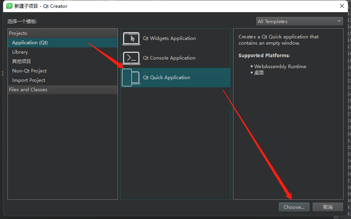Choose the Qt Quick Application label
This screenshot has width=351, height=219.
tap(166, 78)
